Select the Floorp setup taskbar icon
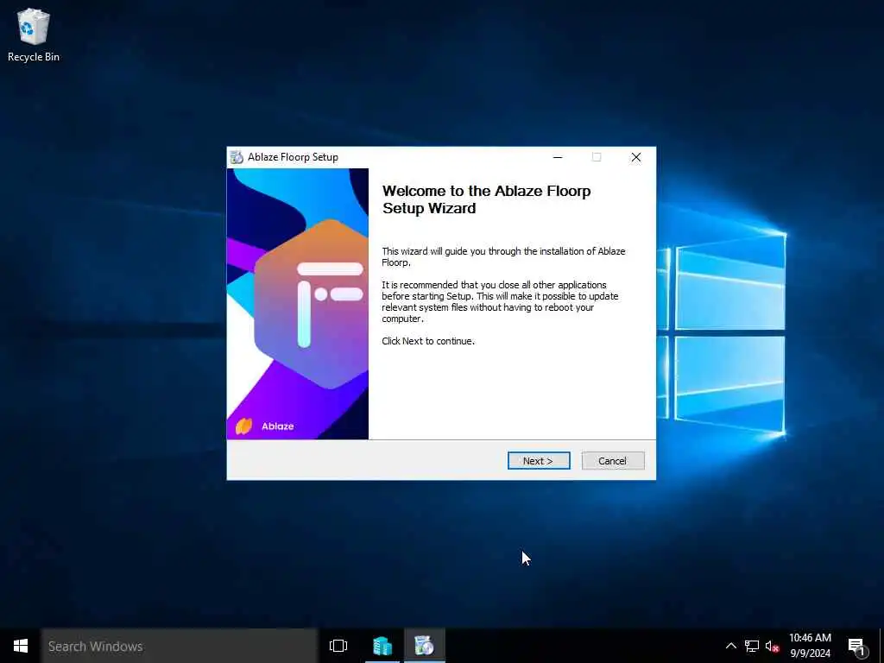 pos(424,646)
